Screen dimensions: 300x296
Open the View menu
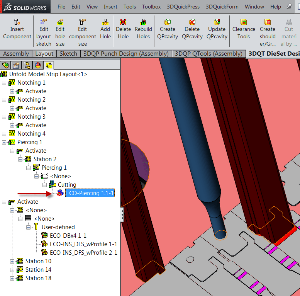(92, 7)
